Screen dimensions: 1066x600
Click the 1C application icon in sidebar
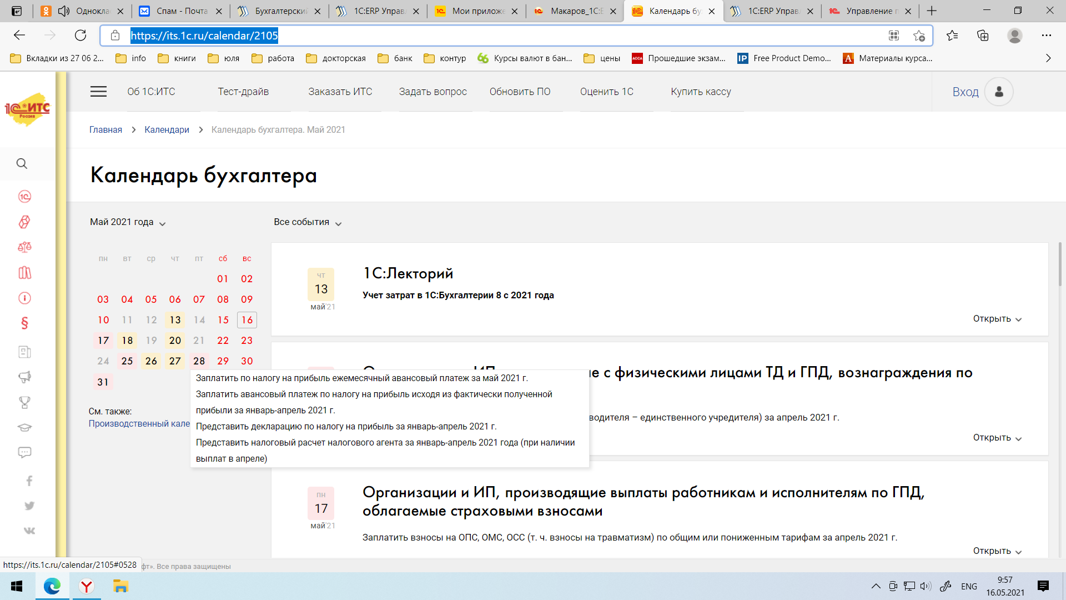click(26, 196)
